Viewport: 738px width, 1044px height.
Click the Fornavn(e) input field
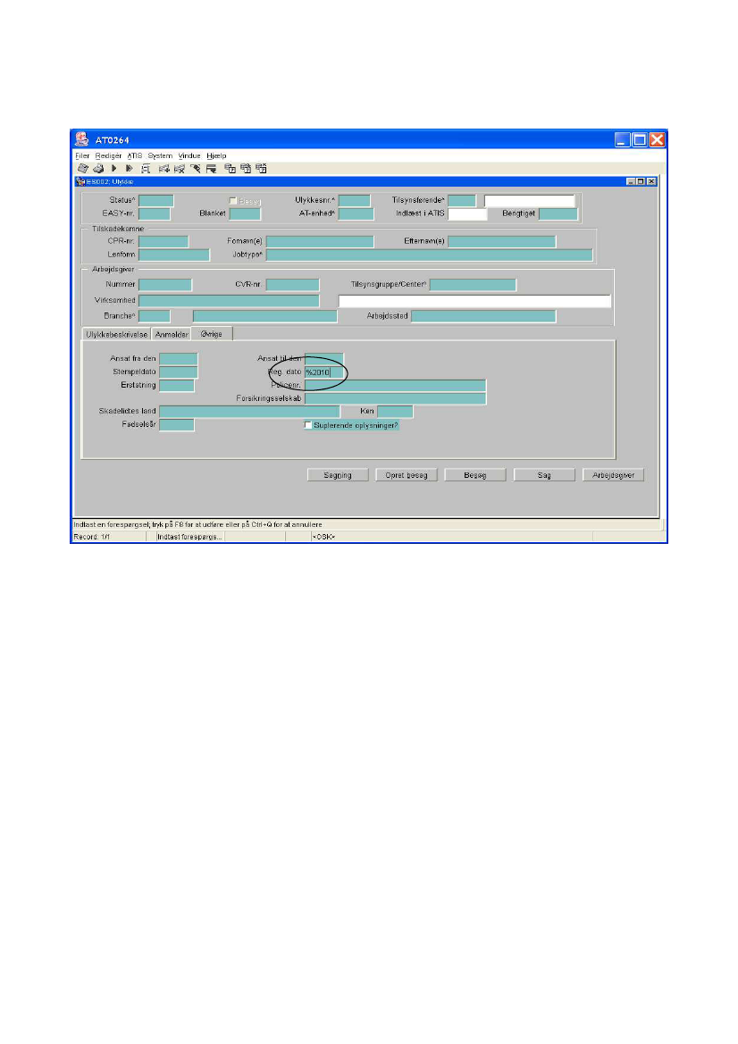pos(320,241)
